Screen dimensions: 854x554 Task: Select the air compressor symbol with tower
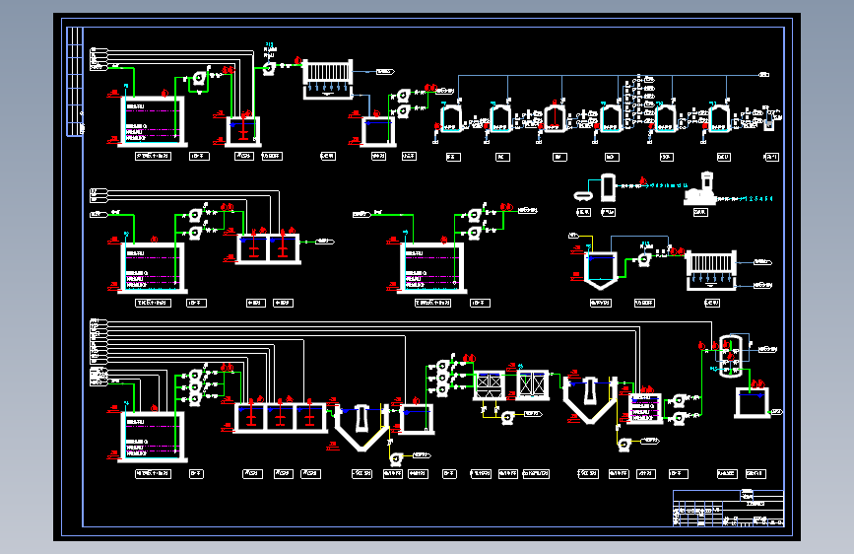click(x=699, y=188)
